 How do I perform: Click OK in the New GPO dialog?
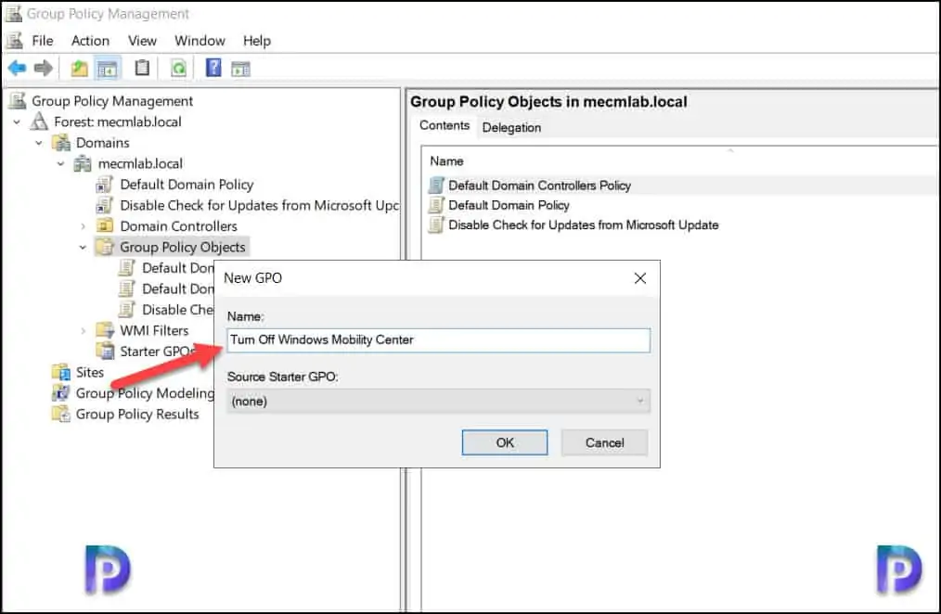(505, 442)
